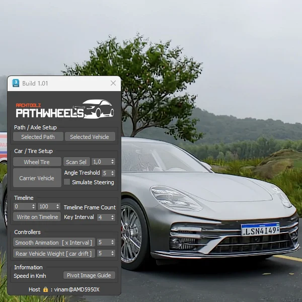Click the Angle Treshold spinner arrows

(x=113, y=173)
